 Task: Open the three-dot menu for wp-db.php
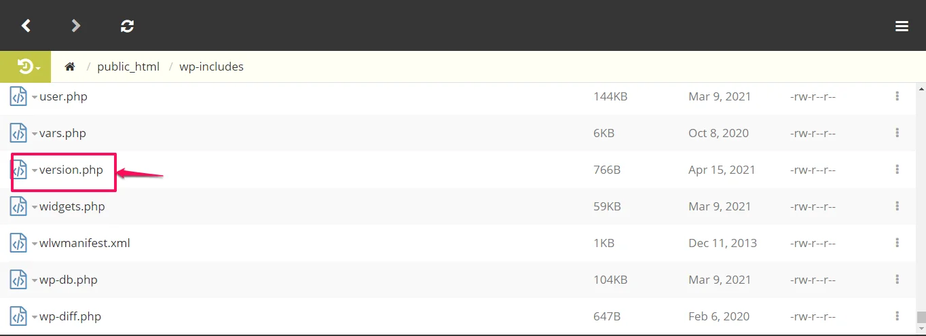click(897, 280)
